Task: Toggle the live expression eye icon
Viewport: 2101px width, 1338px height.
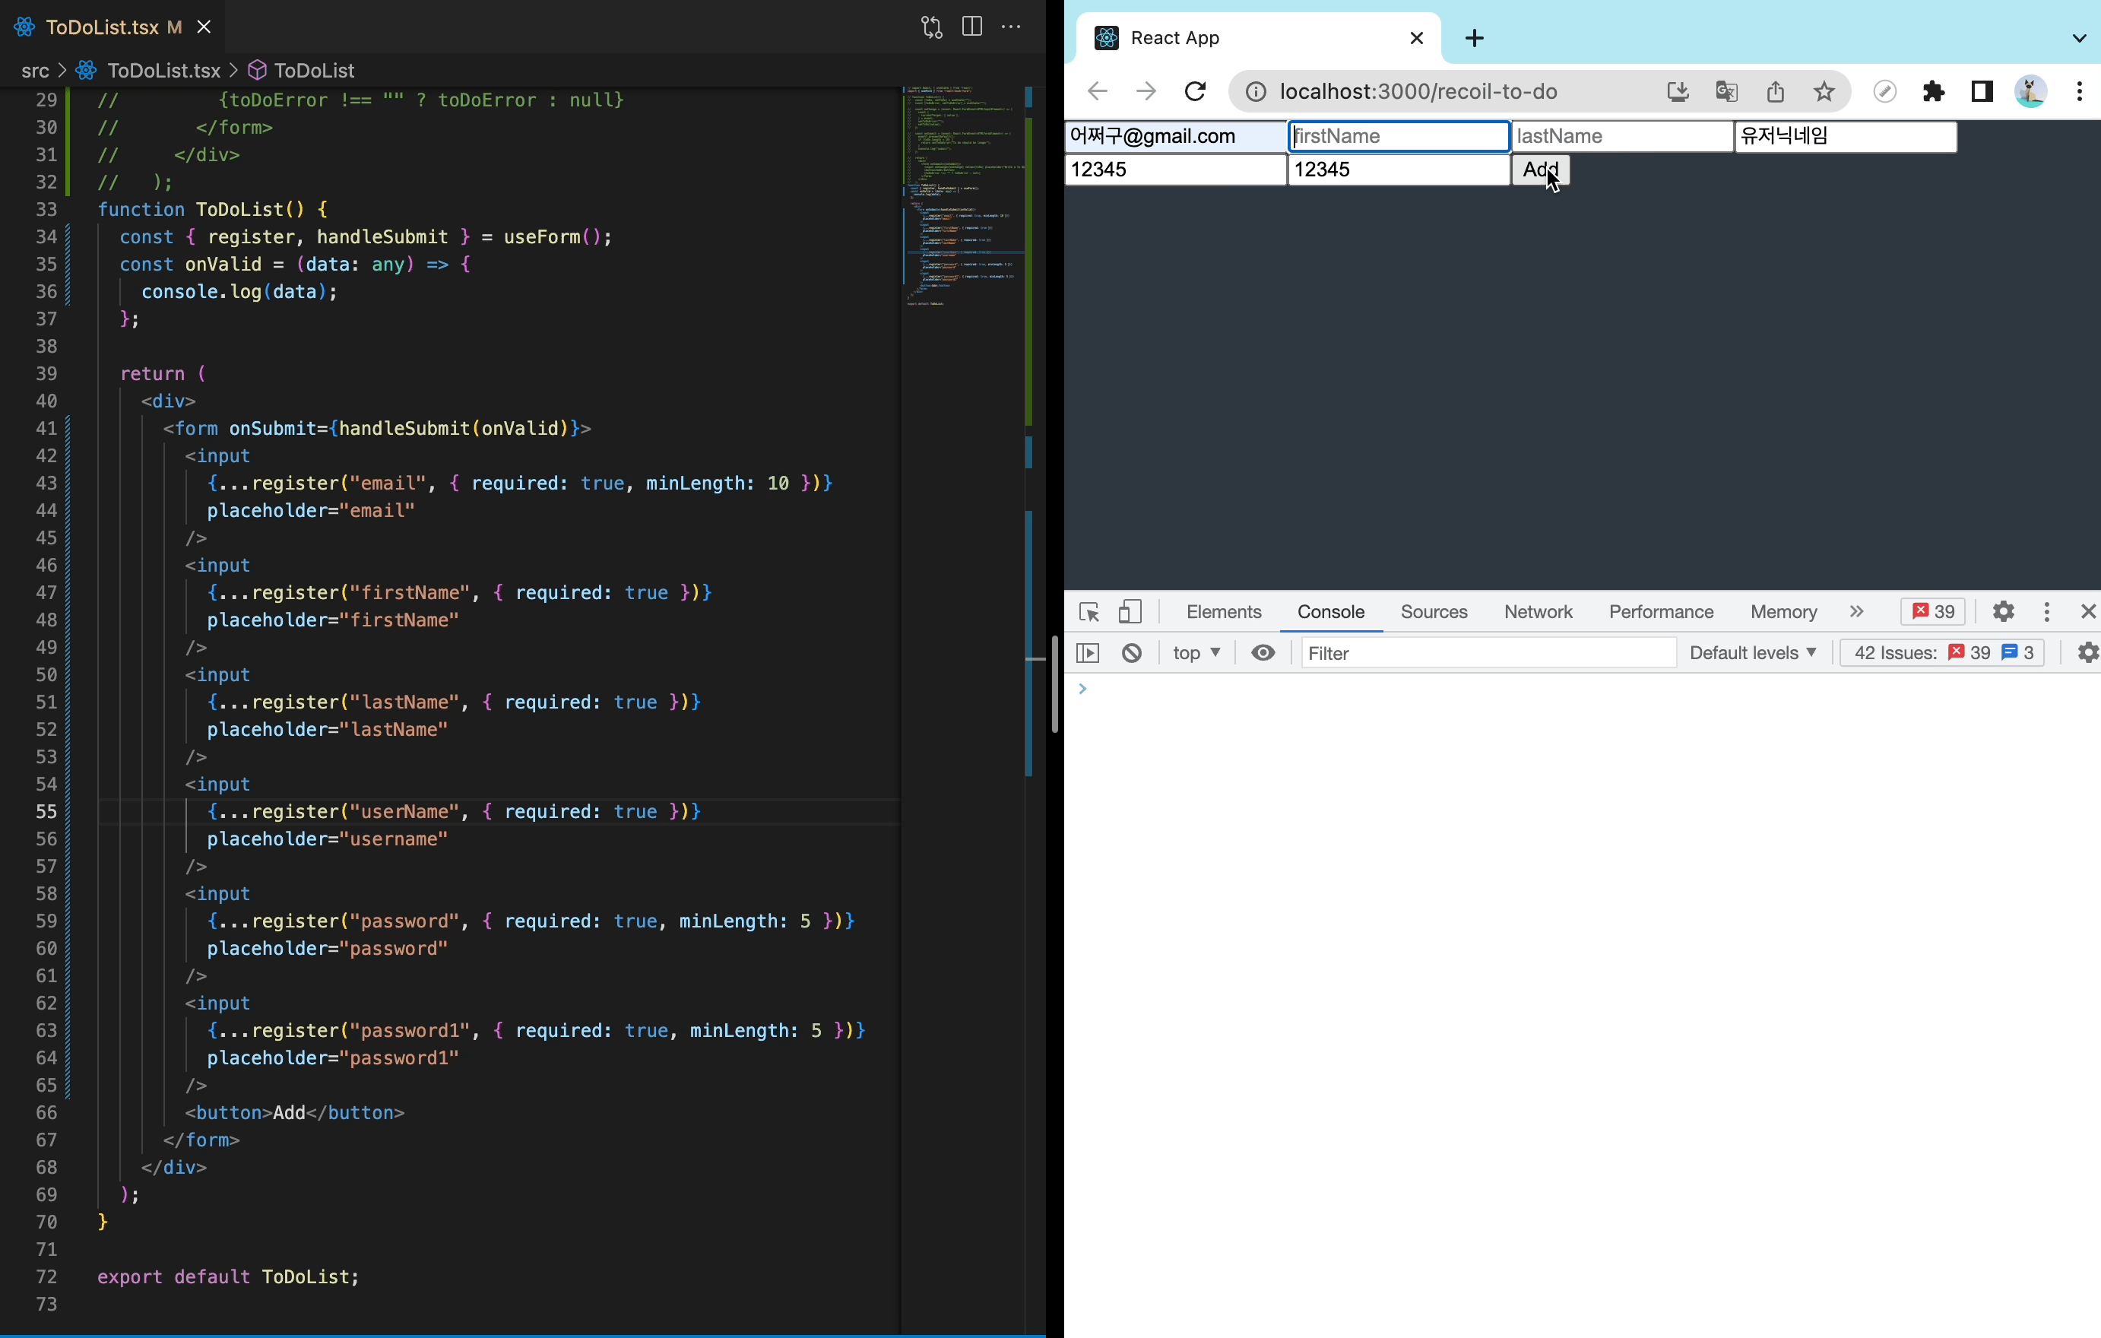Action: click(x=1263, y=653)
